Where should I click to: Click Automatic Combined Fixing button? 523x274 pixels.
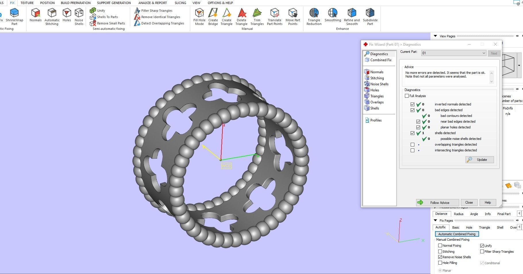click(457, 234)
